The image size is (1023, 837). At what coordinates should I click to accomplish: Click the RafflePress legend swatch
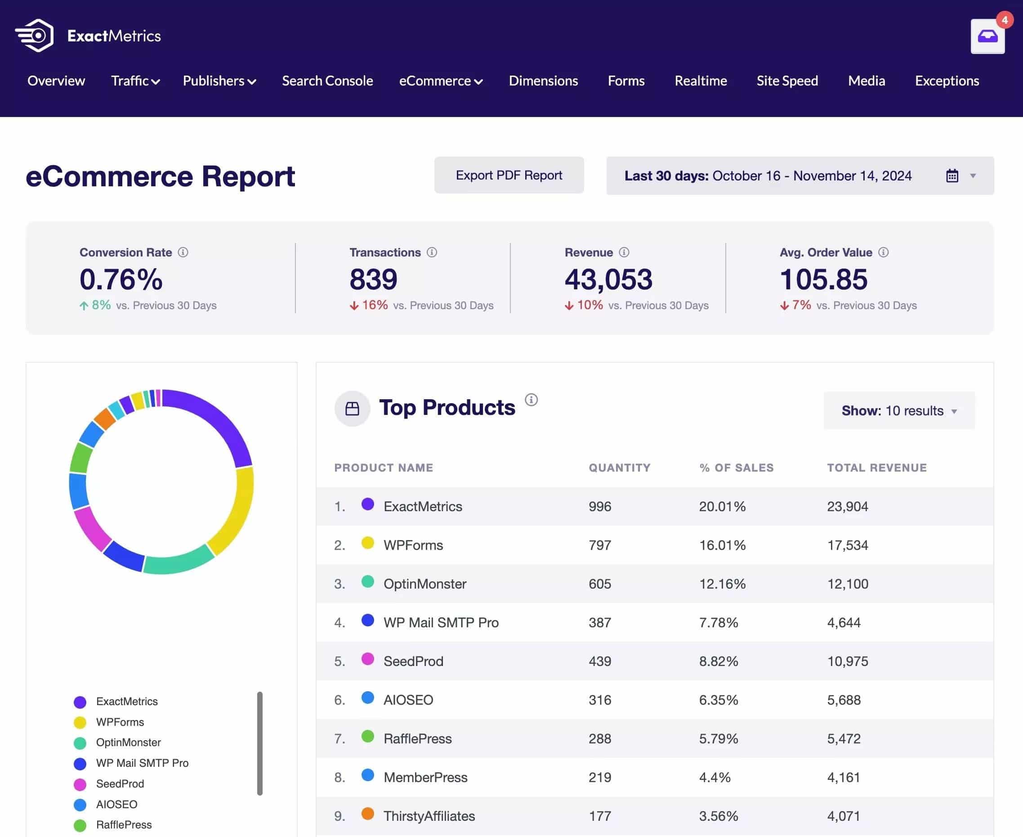click(x=80, y=825)
